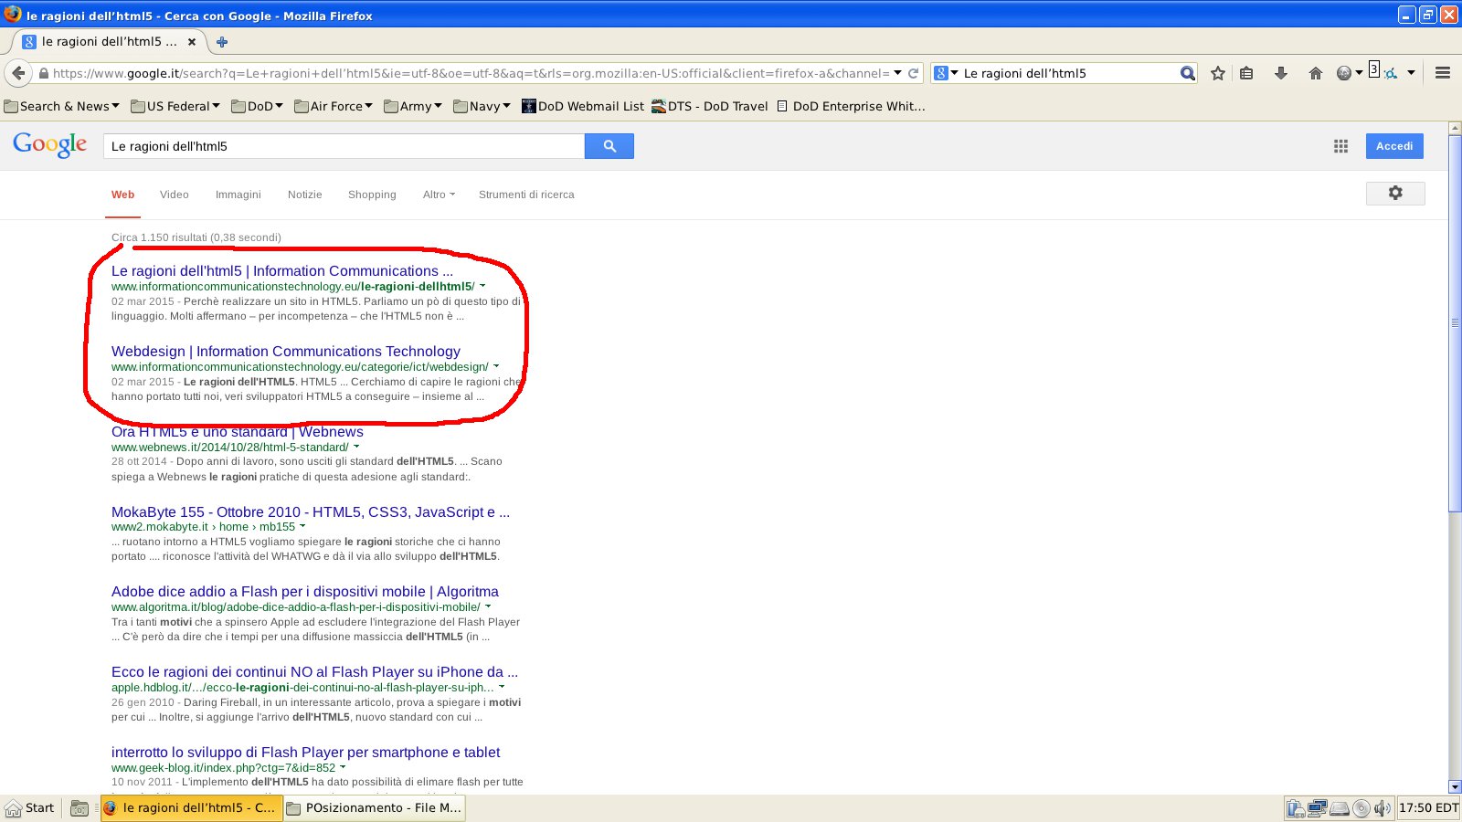Click the Google search query input field
Viewport: 1462px width, 822px height.
tap(344, 146)
